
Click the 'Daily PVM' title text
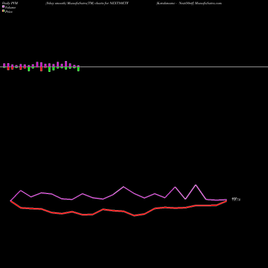tap(10, 3)
